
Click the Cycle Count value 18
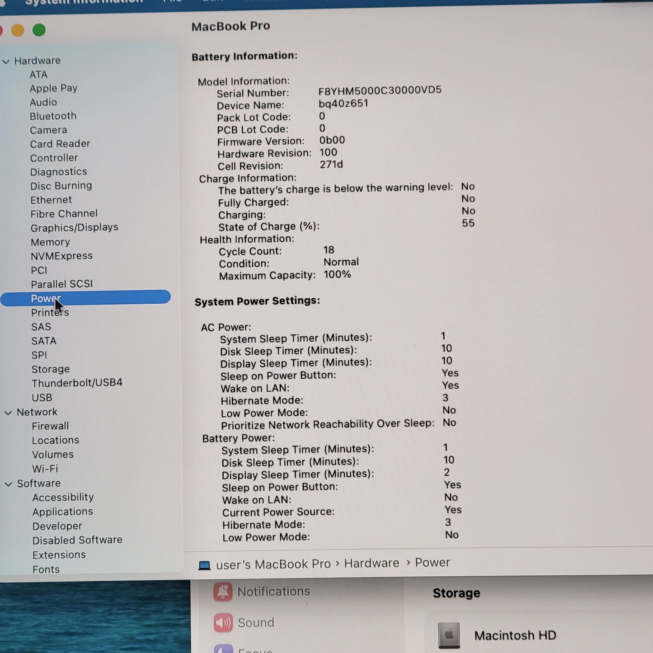(329, 250)
